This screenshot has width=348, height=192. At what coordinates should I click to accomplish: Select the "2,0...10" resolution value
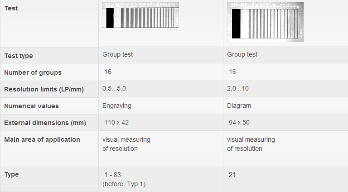[238, 89]
